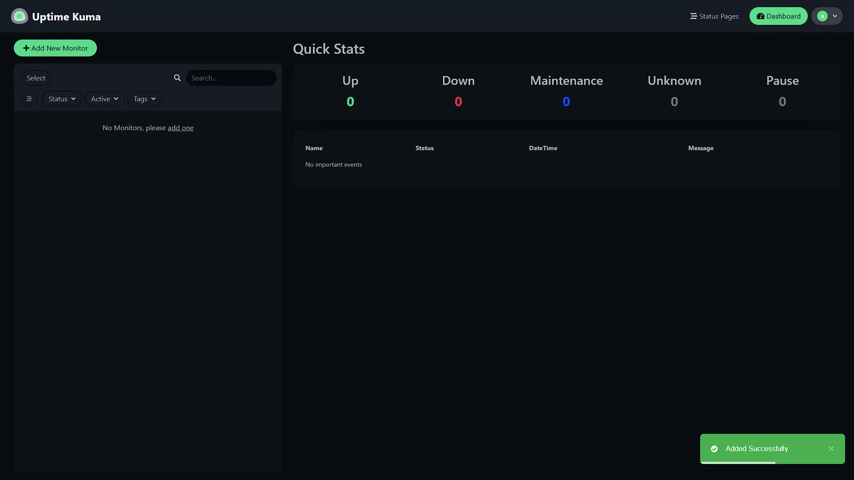The width and height of the screenshot is (854, 480).
Task: Click the Uptime Kuma title text
Action: click(66, 16)
